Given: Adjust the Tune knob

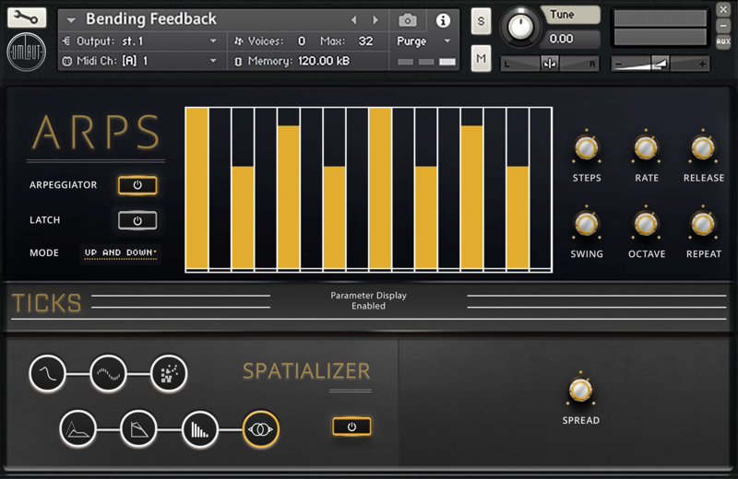Looking at the screenshot, I should [520, 27].
